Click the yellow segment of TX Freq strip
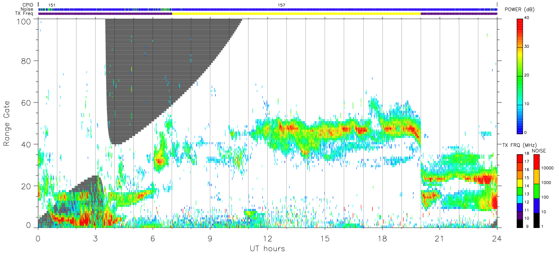This screenshot has height=258, width=559. (x=296, y=14)
